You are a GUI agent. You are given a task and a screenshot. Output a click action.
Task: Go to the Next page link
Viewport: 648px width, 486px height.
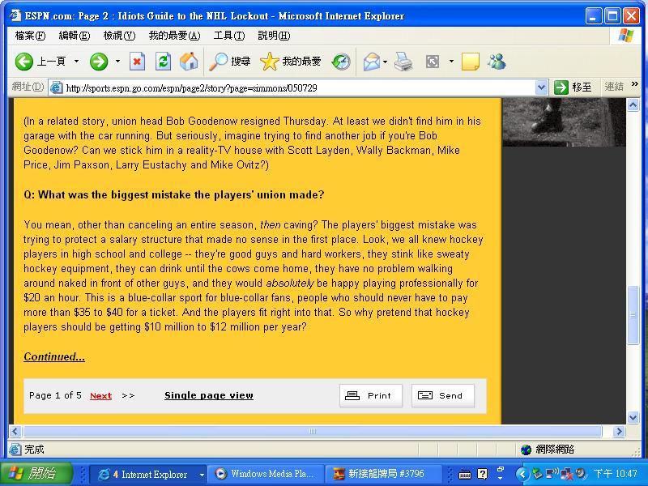click(100, 396)
